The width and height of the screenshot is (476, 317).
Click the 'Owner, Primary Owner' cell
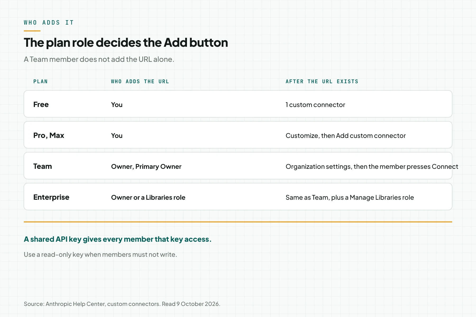146,167
